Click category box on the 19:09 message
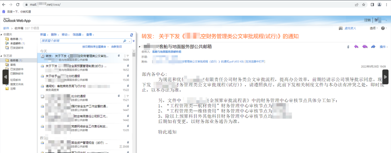This screenshot has width=391, height=153. [125, 56]
